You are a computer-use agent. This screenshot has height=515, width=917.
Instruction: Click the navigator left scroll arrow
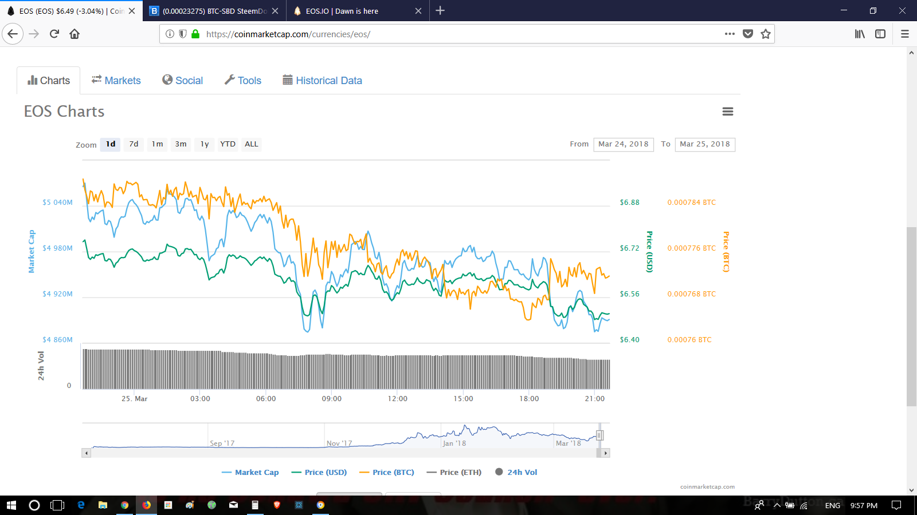tap(87, 453)
